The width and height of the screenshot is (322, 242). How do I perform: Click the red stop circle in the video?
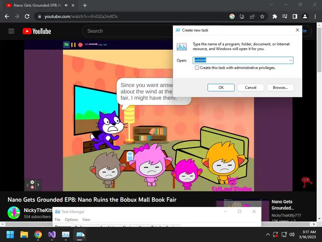(80, 45)
